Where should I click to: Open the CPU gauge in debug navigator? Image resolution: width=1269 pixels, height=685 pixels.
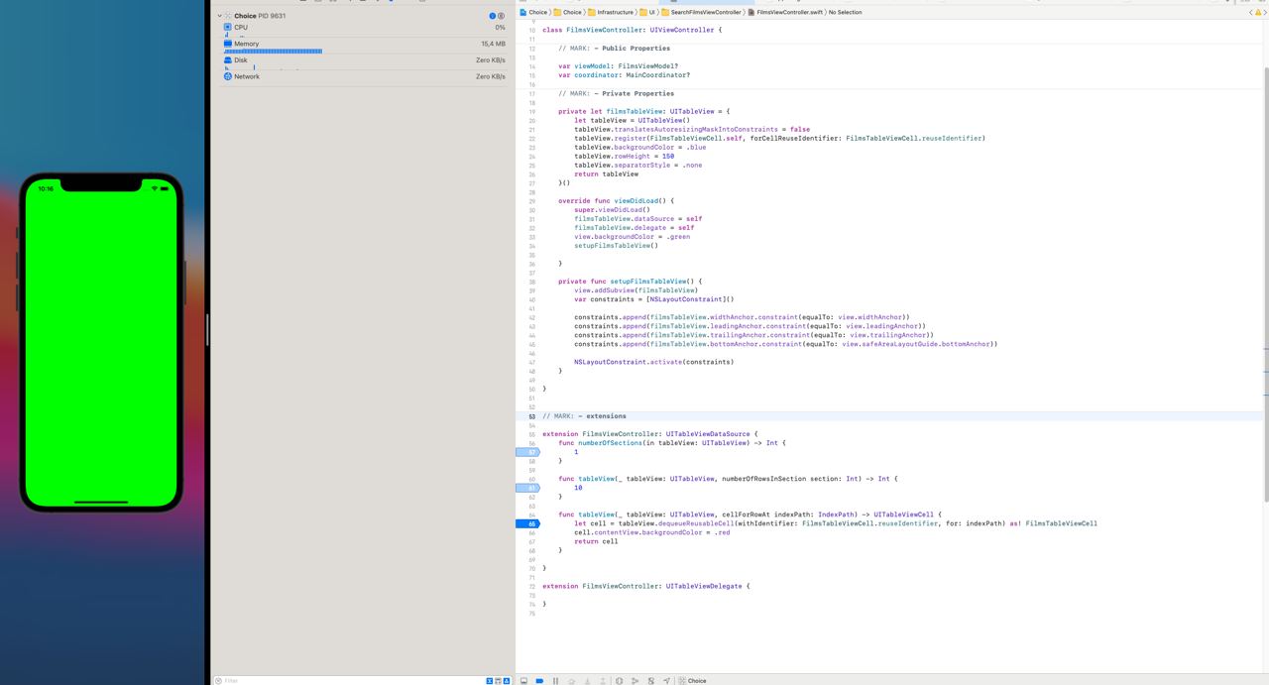(241, 28)
